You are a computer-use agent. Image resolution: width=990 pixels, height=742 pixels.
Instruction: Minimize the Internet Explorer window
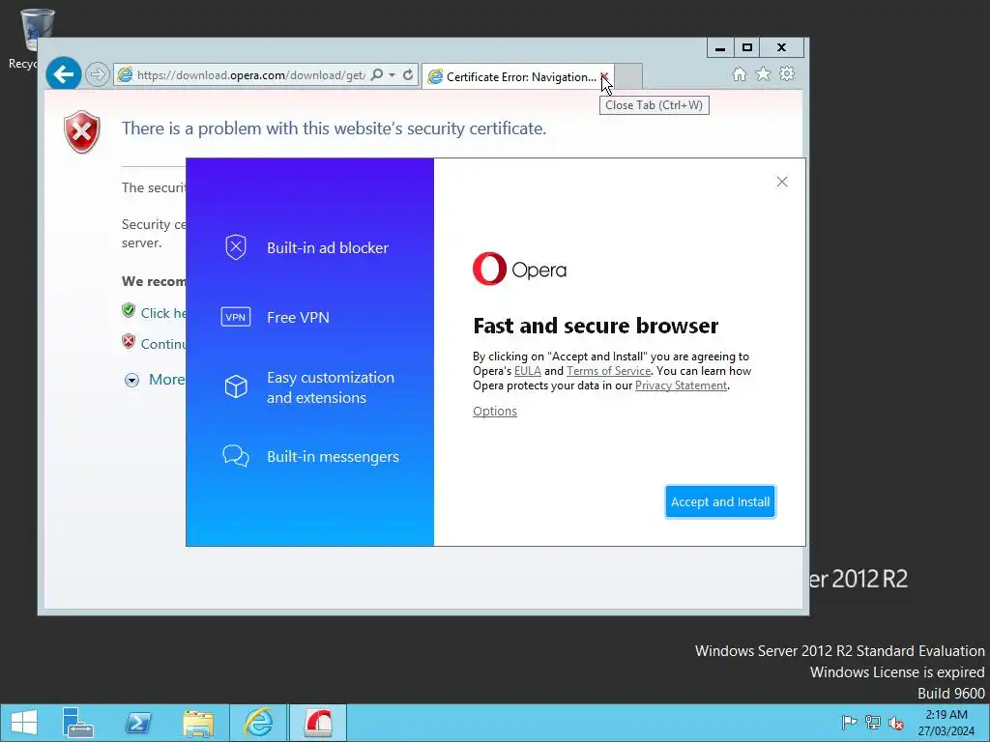[719, 47]
